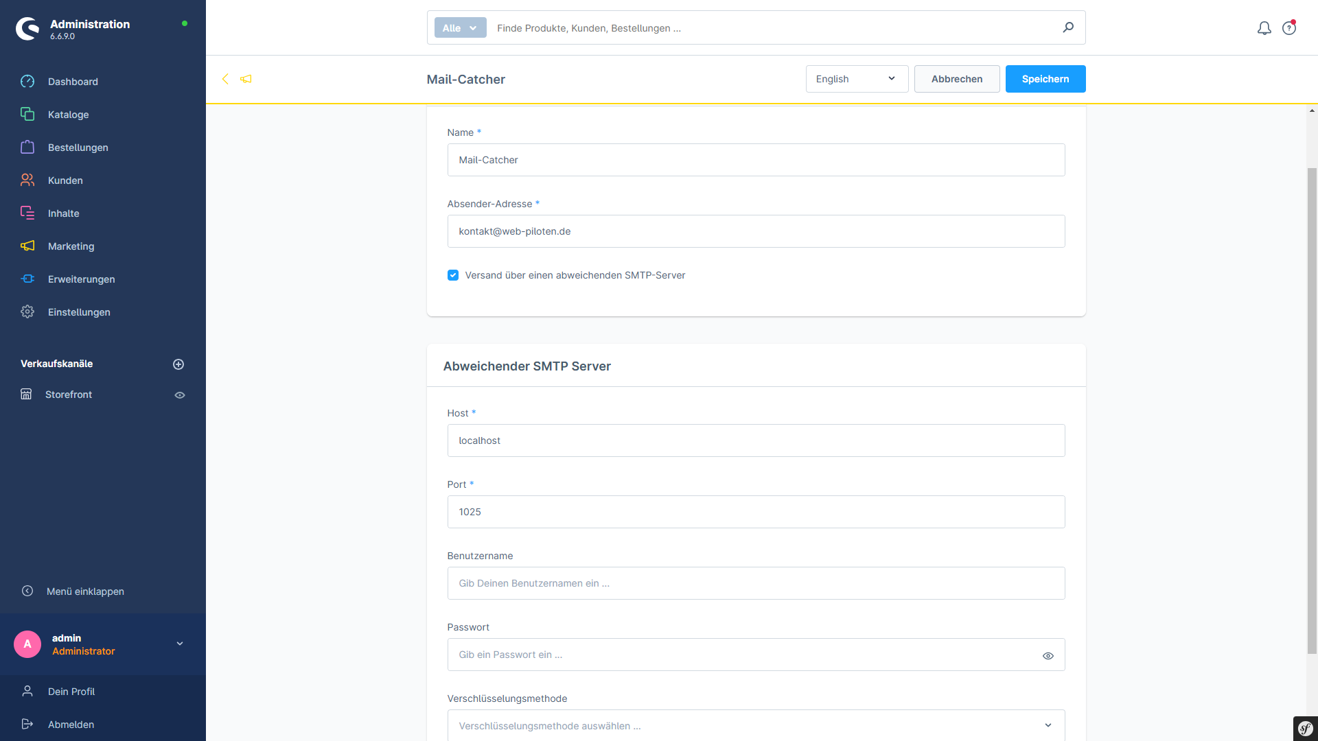Open the Alle search filter dropdown
The height and width of the screenshot is (741, 1318).
click(x=460, y=28)
